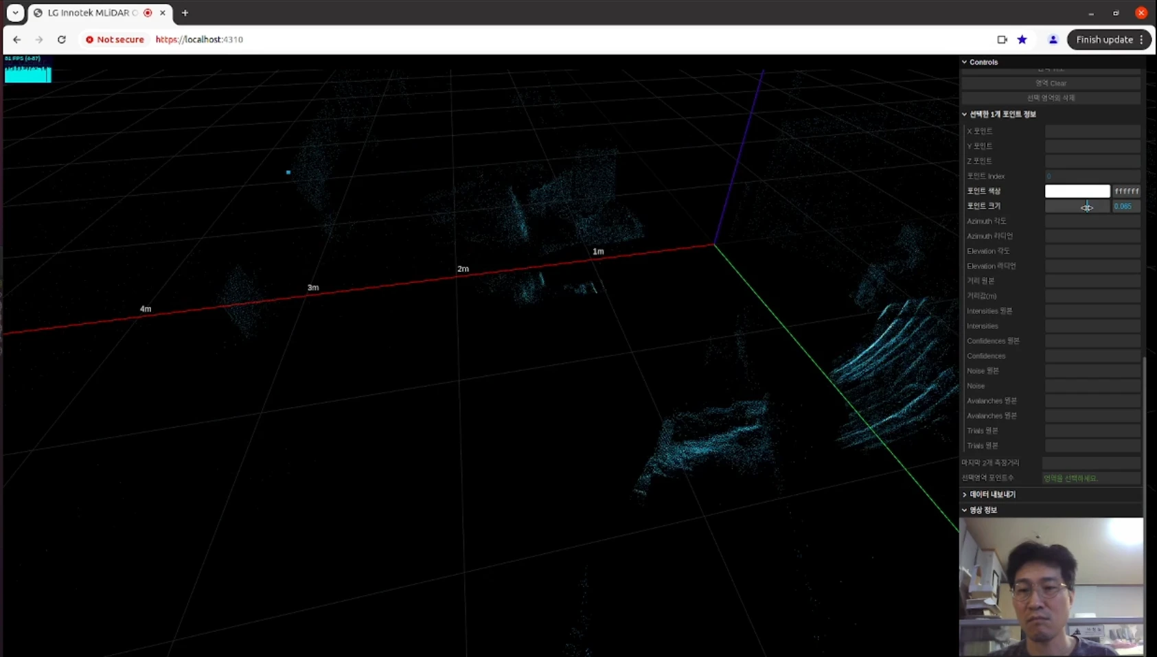Click the 선택 영역의 삭제 button
The image size is (1157, 657).
tap(1051, 98)
